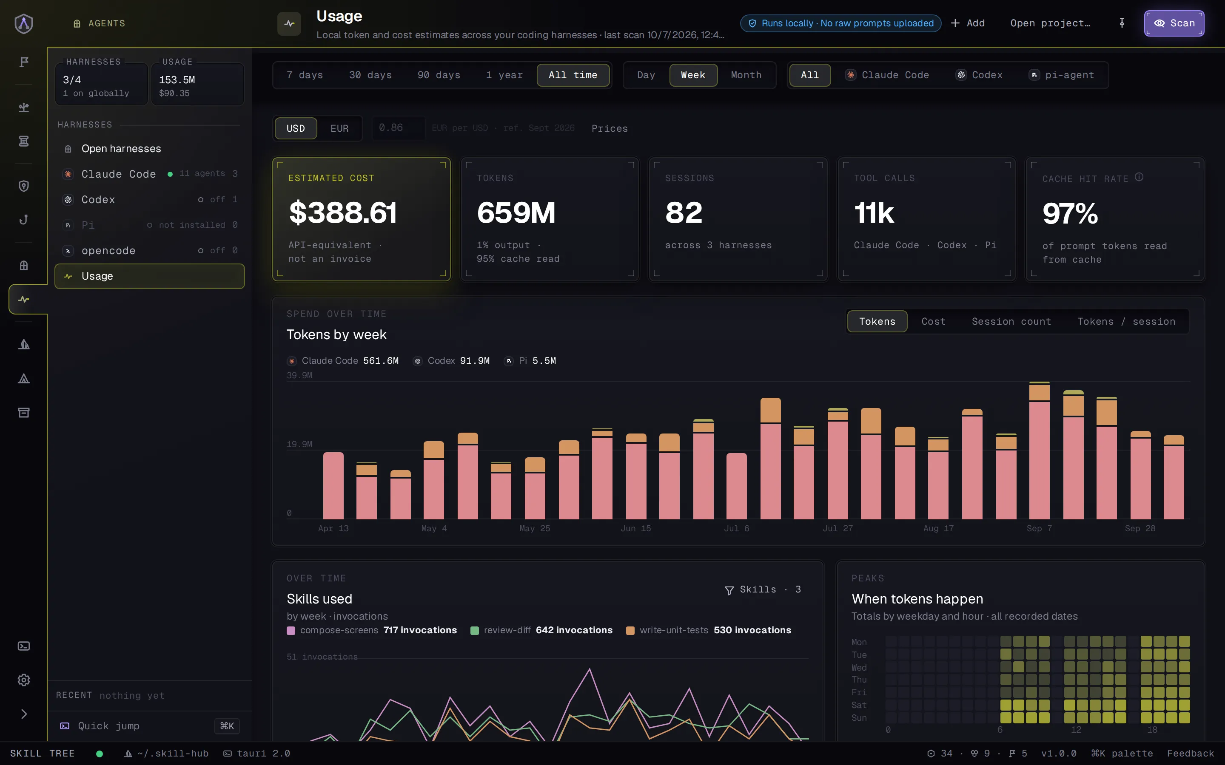Expand sidebar with the chevron arrow
This screenshot has height=765, width=1225.
pyautogui.click(x=24, y=714)
